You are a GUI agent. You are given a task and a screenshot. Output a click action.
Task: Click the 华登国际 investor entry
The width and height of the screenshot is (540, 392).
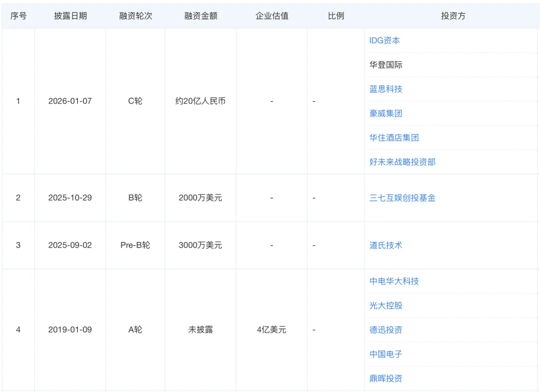pos(385,65)
